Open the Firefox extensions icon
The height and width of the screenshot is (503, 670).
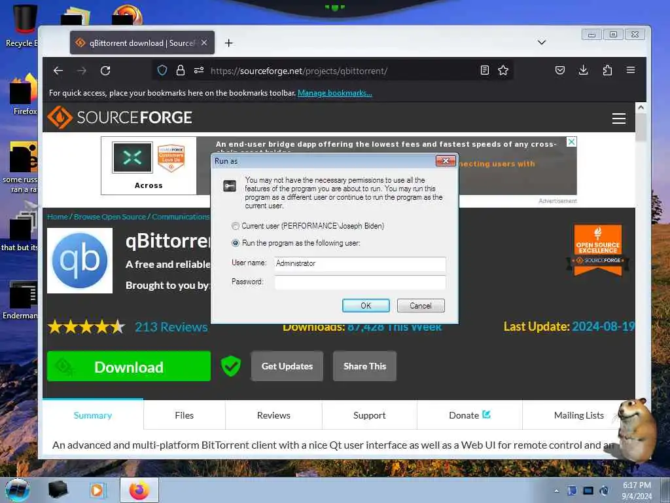pyautogui.click(x=607, y=70)
